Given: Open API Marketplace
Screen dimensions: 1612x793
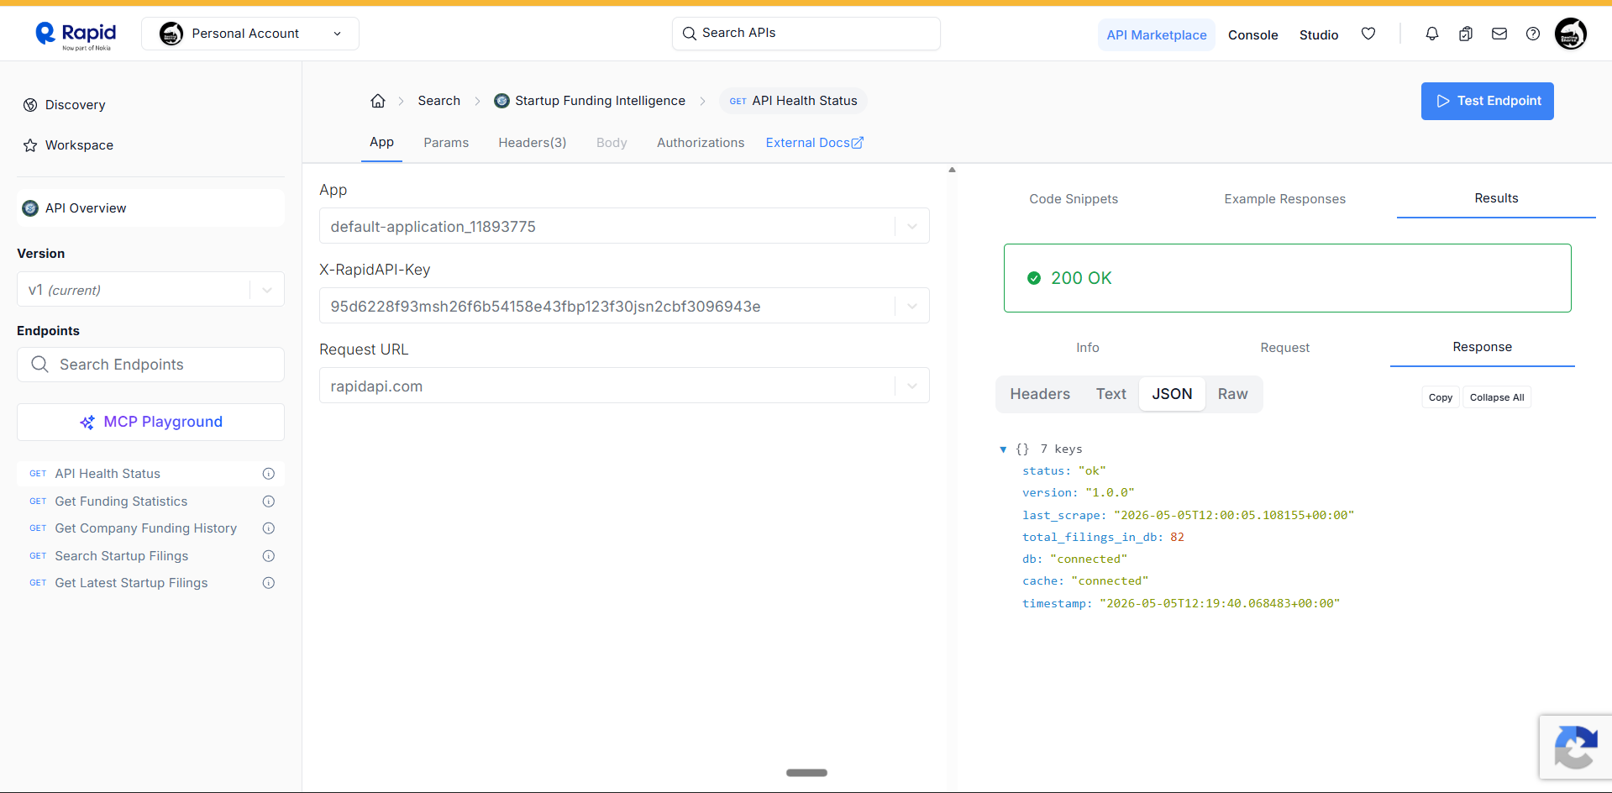Looking at the screenshot, I should click(1157, 34).
